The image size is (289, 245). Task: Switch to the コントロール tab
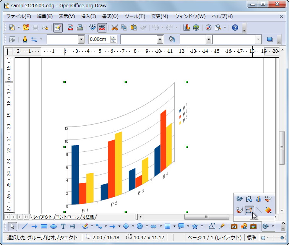[67, 217]
